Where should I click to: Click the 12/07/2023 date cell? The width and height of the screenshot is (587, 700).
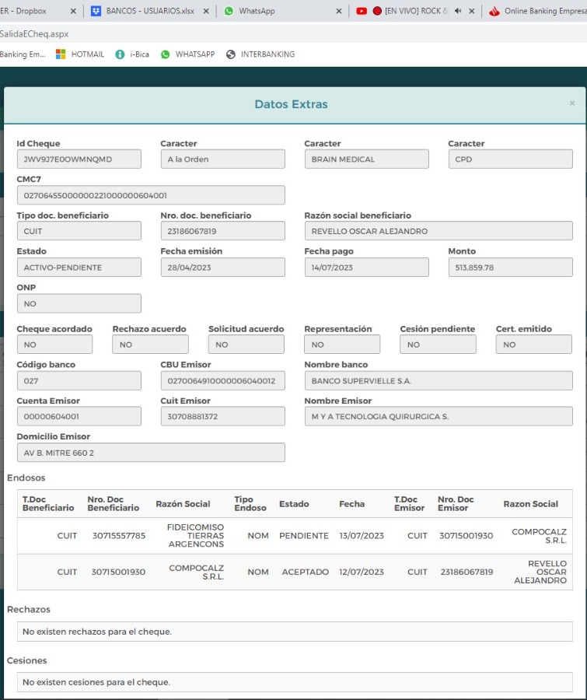[x=361, y=572]
